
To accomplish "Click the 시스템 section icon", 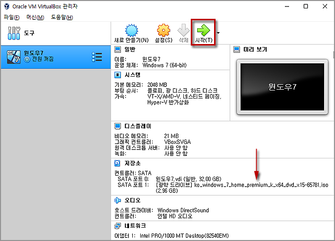I will coord(117,75).
